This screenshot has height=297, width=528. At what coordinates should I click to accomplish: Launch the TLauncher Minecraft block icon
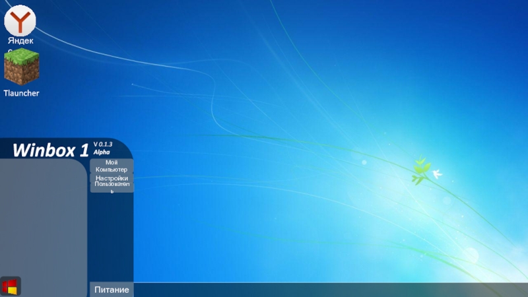(x=21, y=67)
